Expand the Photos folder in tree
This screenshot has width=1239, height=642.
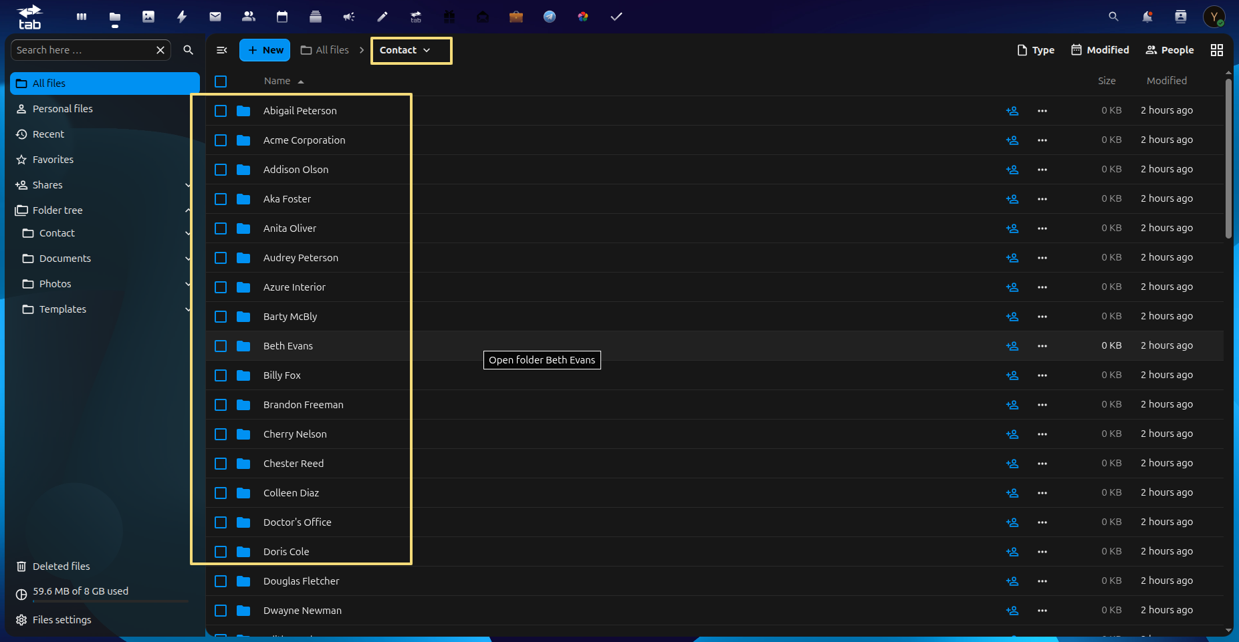(187, 284)
